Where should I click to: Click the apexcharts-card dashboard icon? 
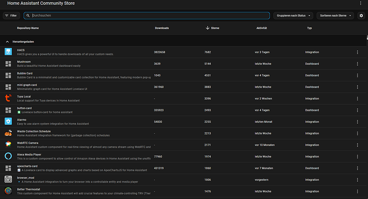tap(8, 168)
